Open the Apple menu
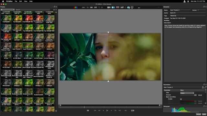The height and width of the screenshot is (116, 207). coord(3,1)
